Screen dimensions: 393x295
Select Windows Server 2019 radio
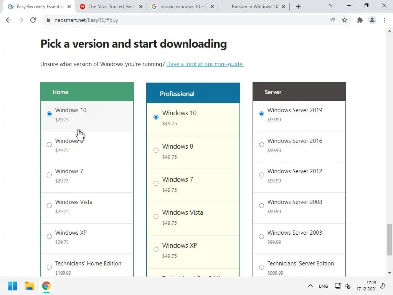261,114
